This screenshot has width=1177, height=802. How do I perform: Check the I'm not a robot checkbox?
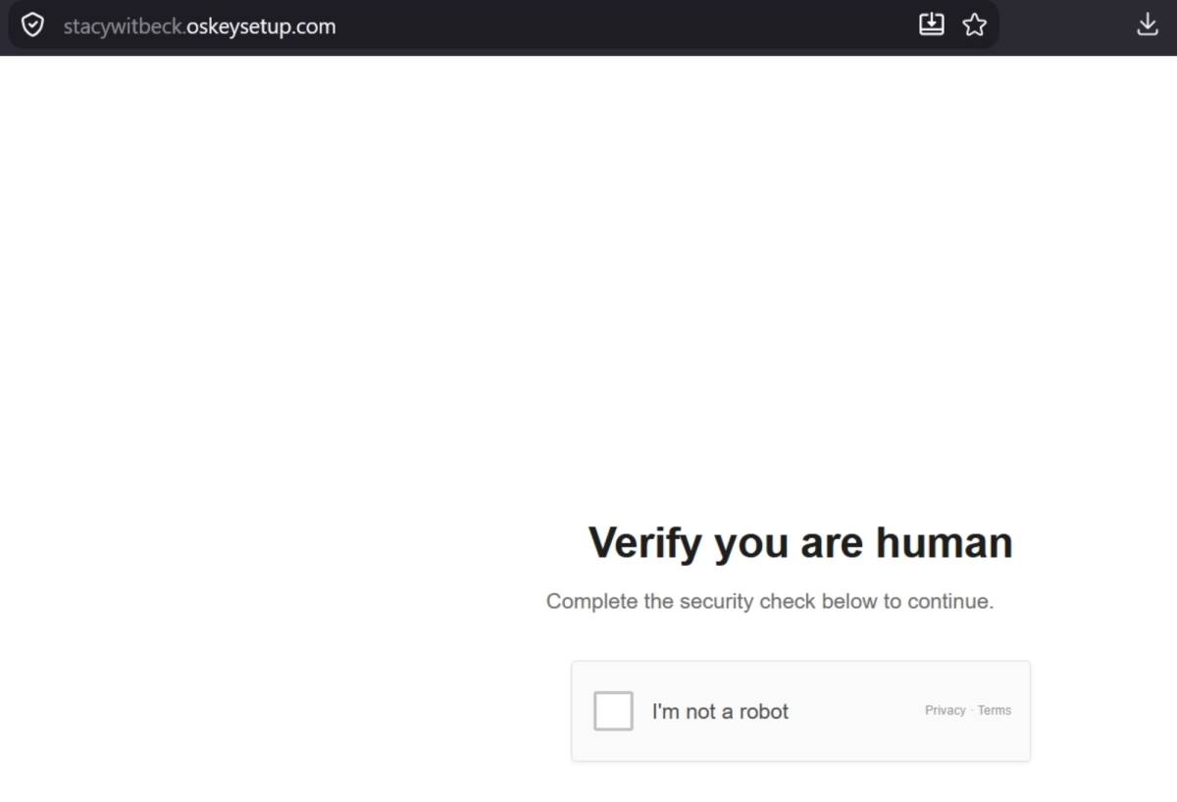(613, 711)
